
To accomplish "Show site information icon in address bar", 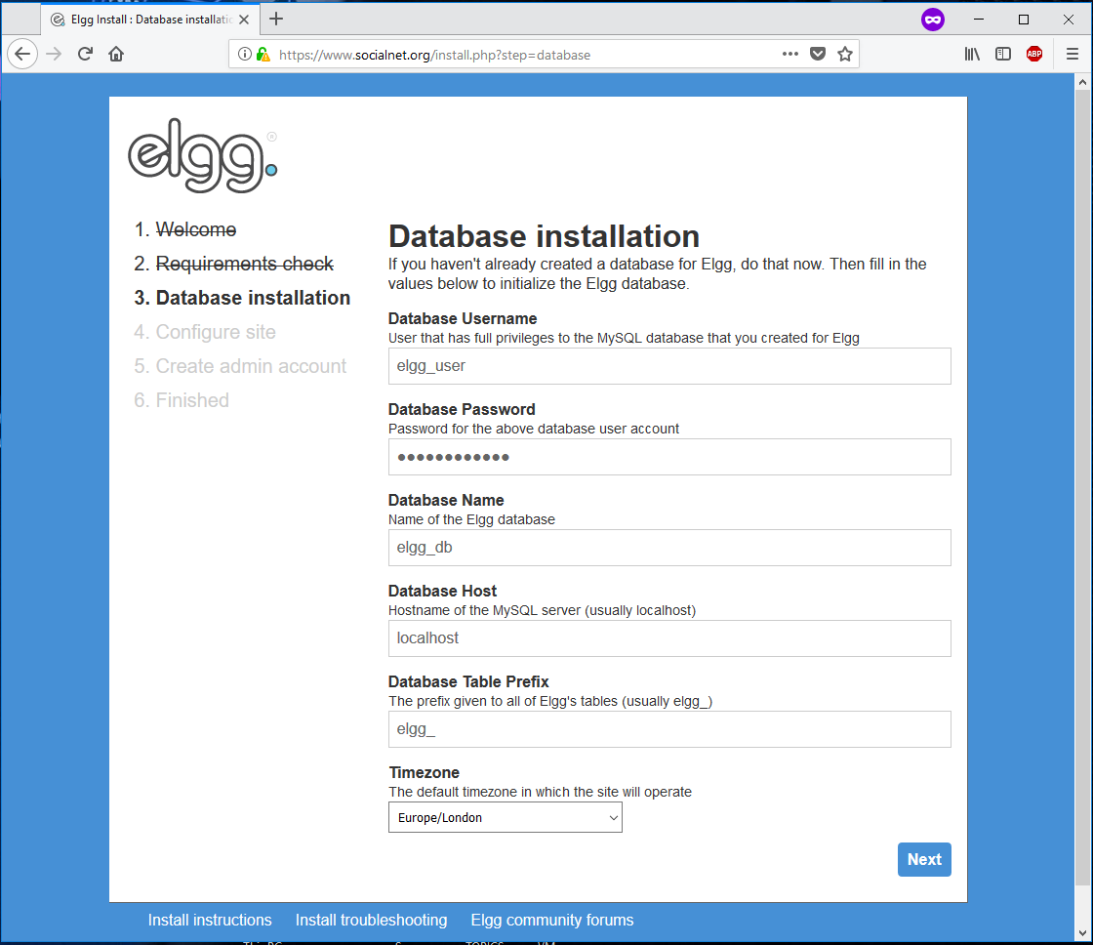I will pos(245,54).
